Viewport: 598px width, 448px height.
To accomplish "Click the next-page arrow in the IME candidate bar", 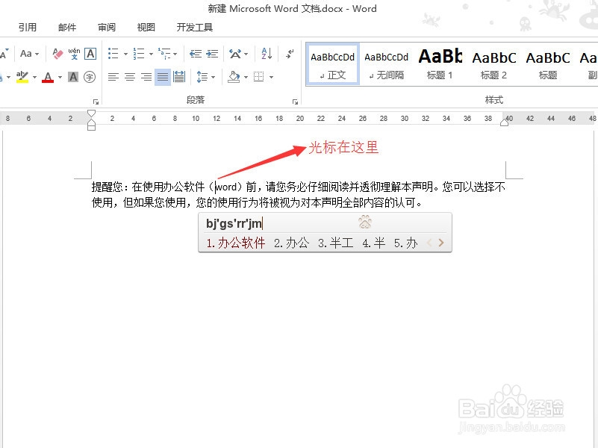I will tap(441, 243).
